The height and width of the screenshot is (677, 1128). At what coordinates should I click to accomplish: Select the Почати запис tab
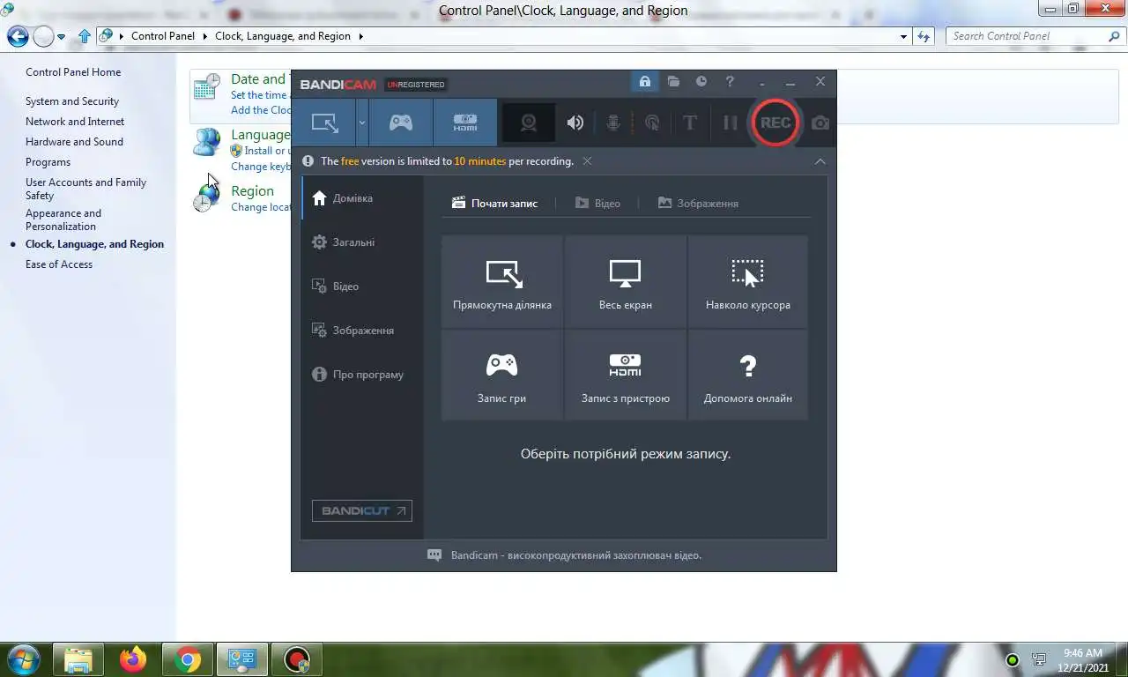494,203
